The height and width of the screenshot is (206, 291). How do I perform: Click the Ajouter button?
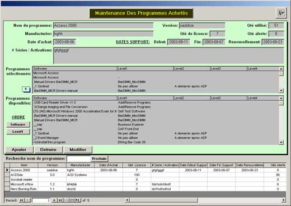[19, 149]
